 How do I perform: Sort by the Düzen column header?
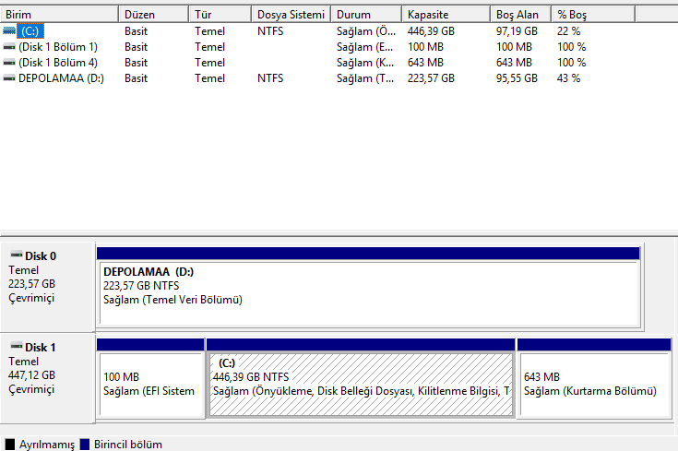153,15
